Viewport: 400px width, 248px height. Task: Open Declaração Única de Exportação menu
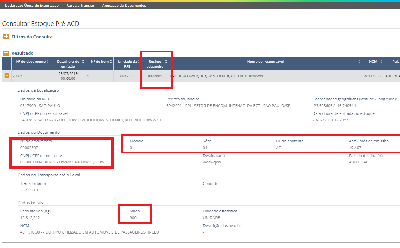(x=32, y=6)
